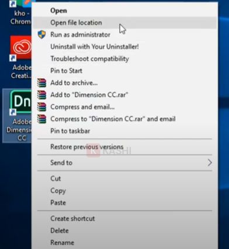Select Add to "Dimension CC.rar"
This screenshot has height=249, width=229.
[x=124, y=95]
